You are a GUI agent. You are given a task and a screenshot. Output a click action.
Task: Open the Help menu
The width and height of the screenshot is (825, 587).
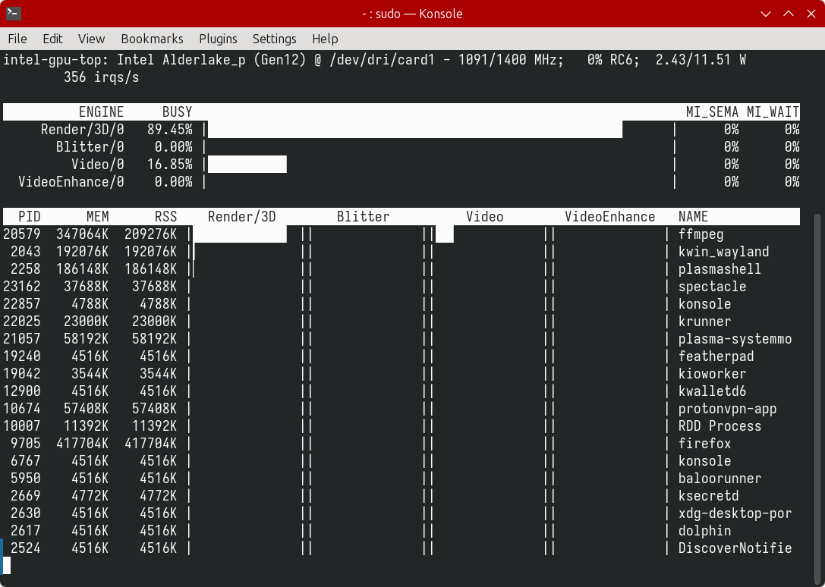point(325,39)
